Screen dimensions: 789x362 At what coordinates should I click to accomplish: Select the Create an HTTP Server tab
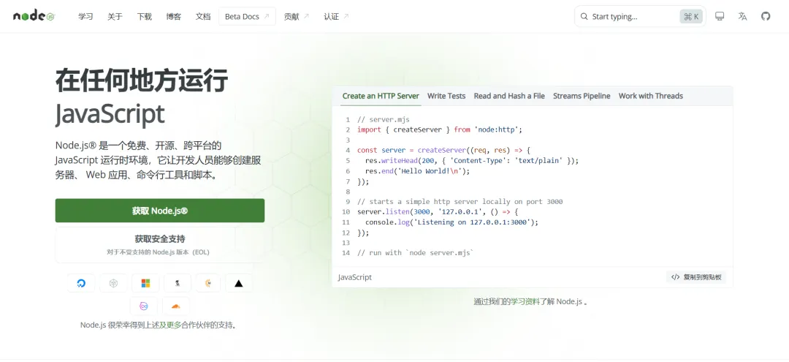coord(381,96)
